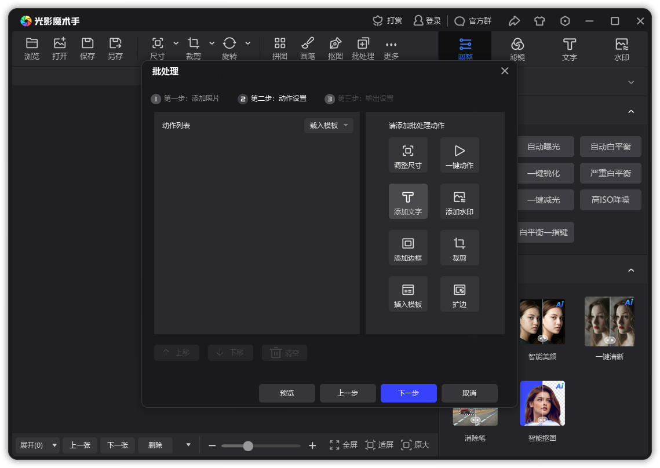Screen dimensions: 660x468
Task: Add the 一键动作 one-click action
Action: click(x=460, y=155)
